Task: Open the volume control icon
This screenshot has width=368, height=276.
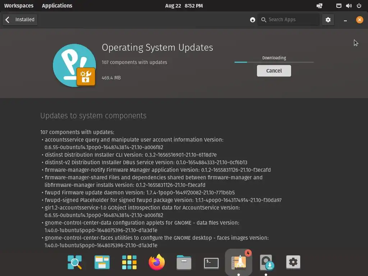Action: (349, 6)
